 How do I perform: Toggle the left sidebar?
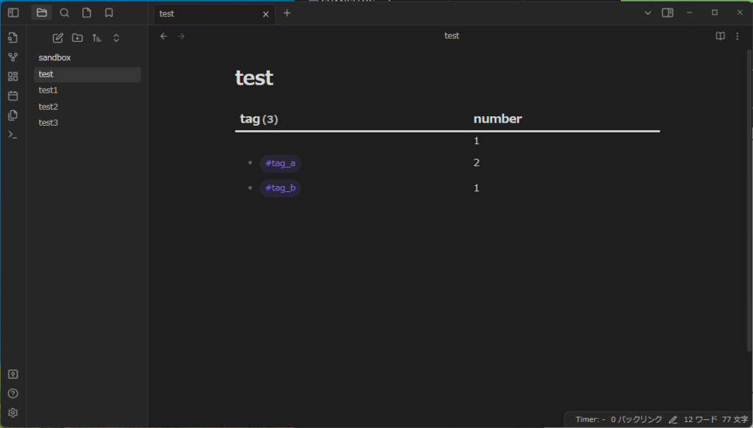(13, 13)
